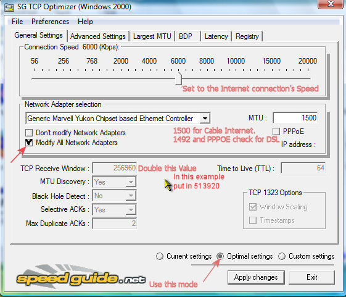Open the Preferences menu
Screen dimensions: 346x297
[x=50, y=22]
